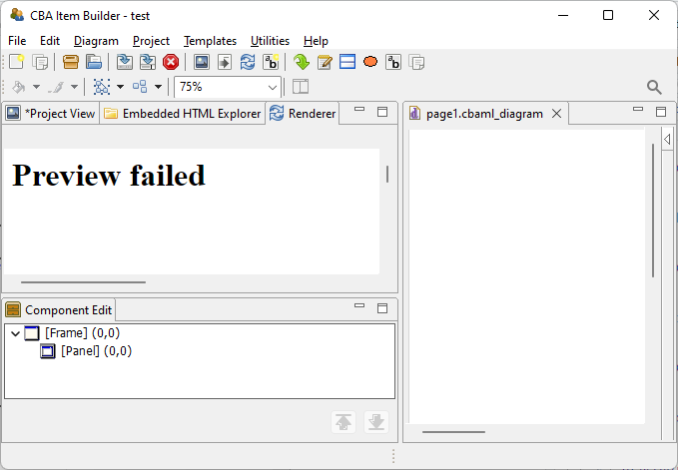Open the Templates menu
Image resolution: width=678 pixels, height=470 pixels.
(x=210, y=41)
